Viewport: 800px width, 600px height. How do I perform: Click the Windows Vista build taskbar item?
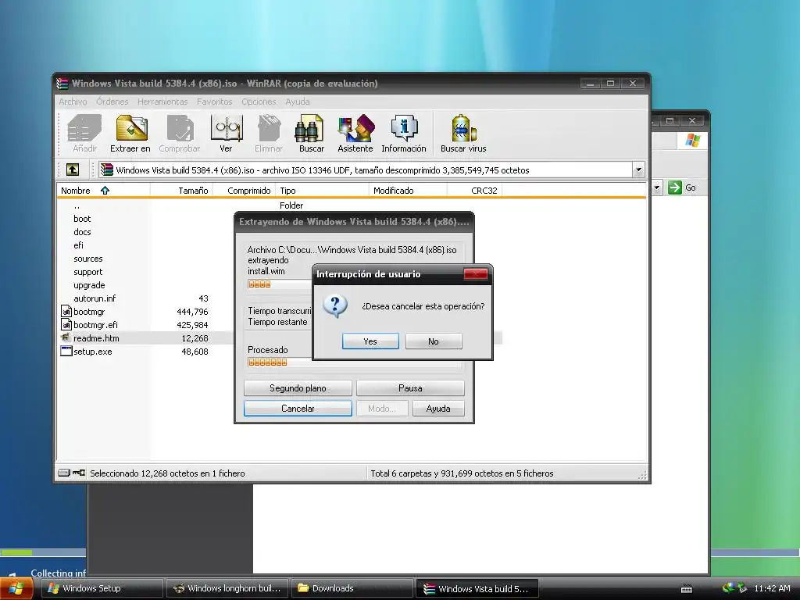(477, 588)
